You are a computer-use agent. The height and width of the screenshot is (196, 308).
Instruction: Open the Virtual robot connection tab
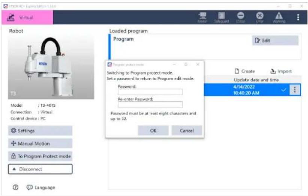(27, 18)
